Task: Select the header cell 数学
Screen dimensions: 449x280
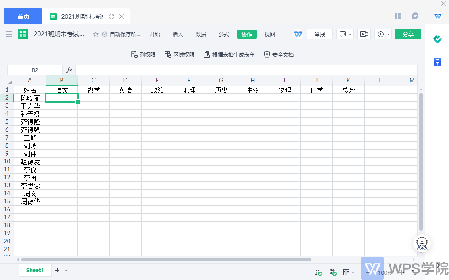Action: click(x=94, y=90)
